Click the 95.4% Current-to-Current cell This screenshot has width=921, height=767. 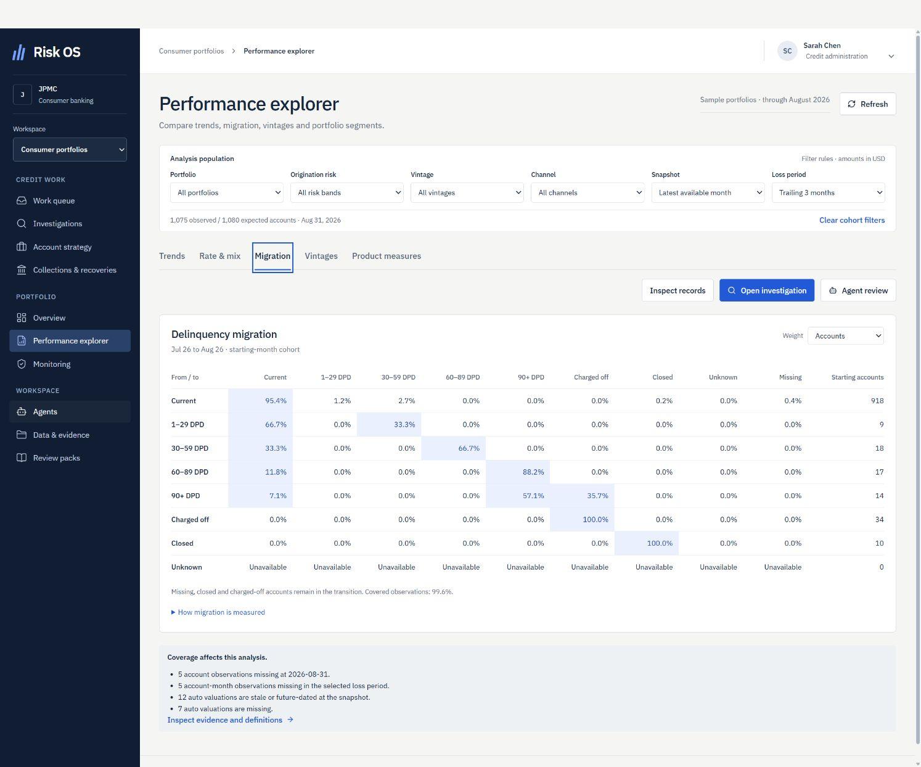[260, 401]
